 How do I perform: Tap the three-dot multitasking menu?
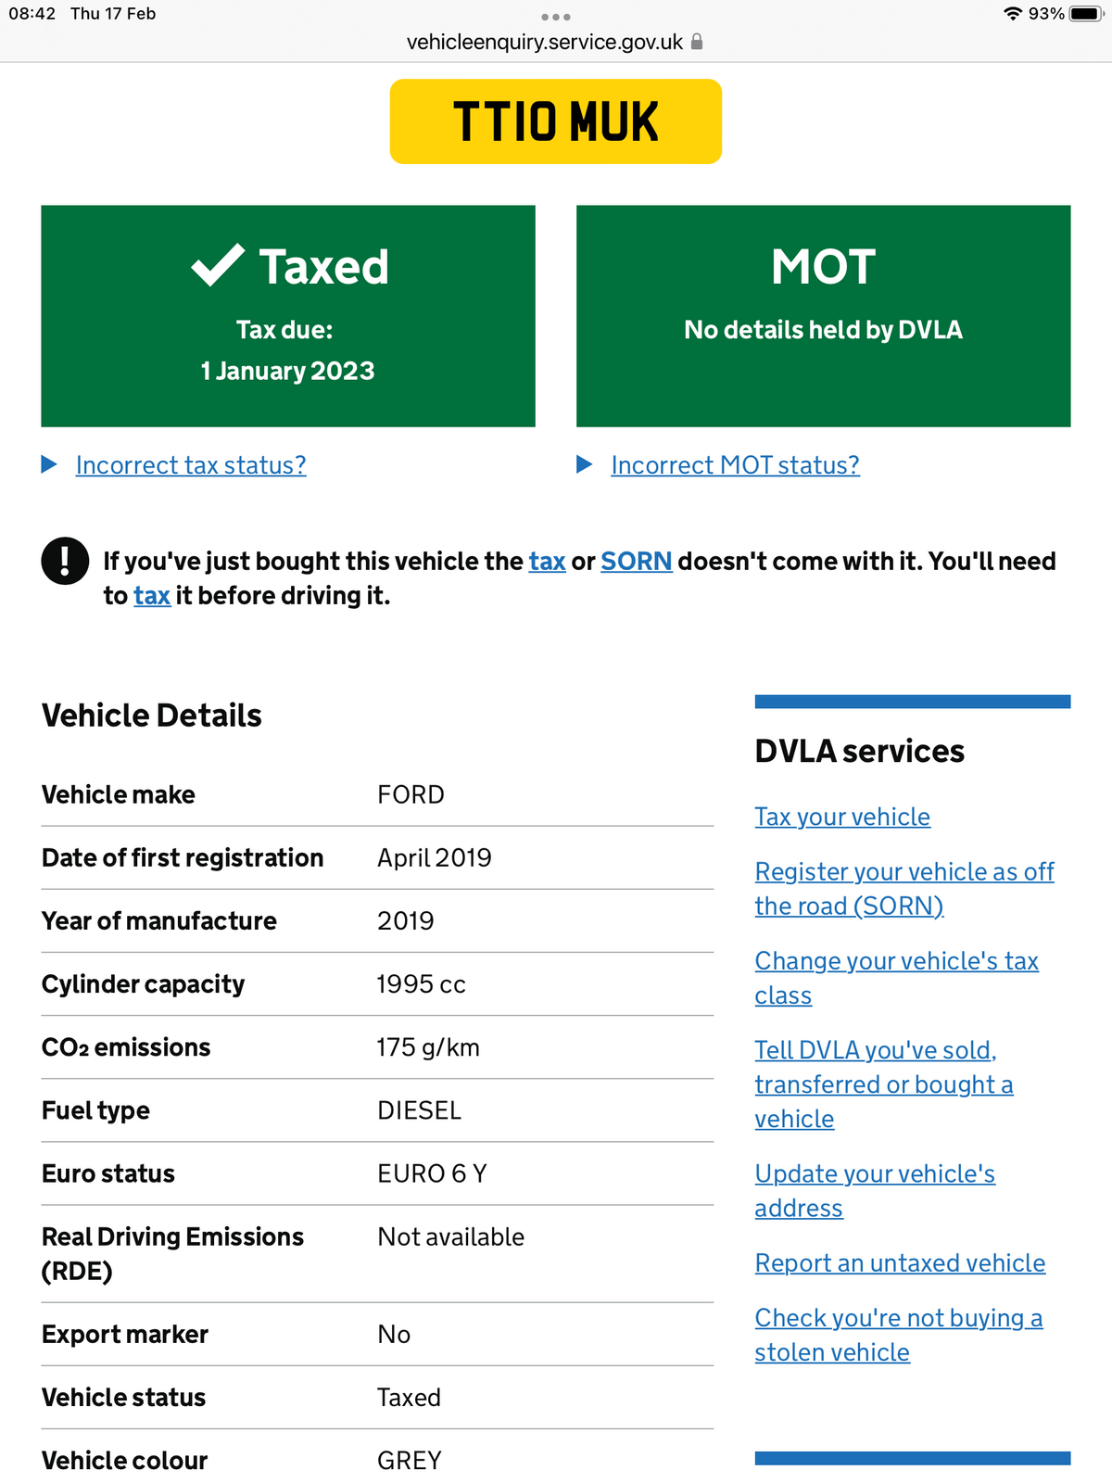(x=555, y=17)
